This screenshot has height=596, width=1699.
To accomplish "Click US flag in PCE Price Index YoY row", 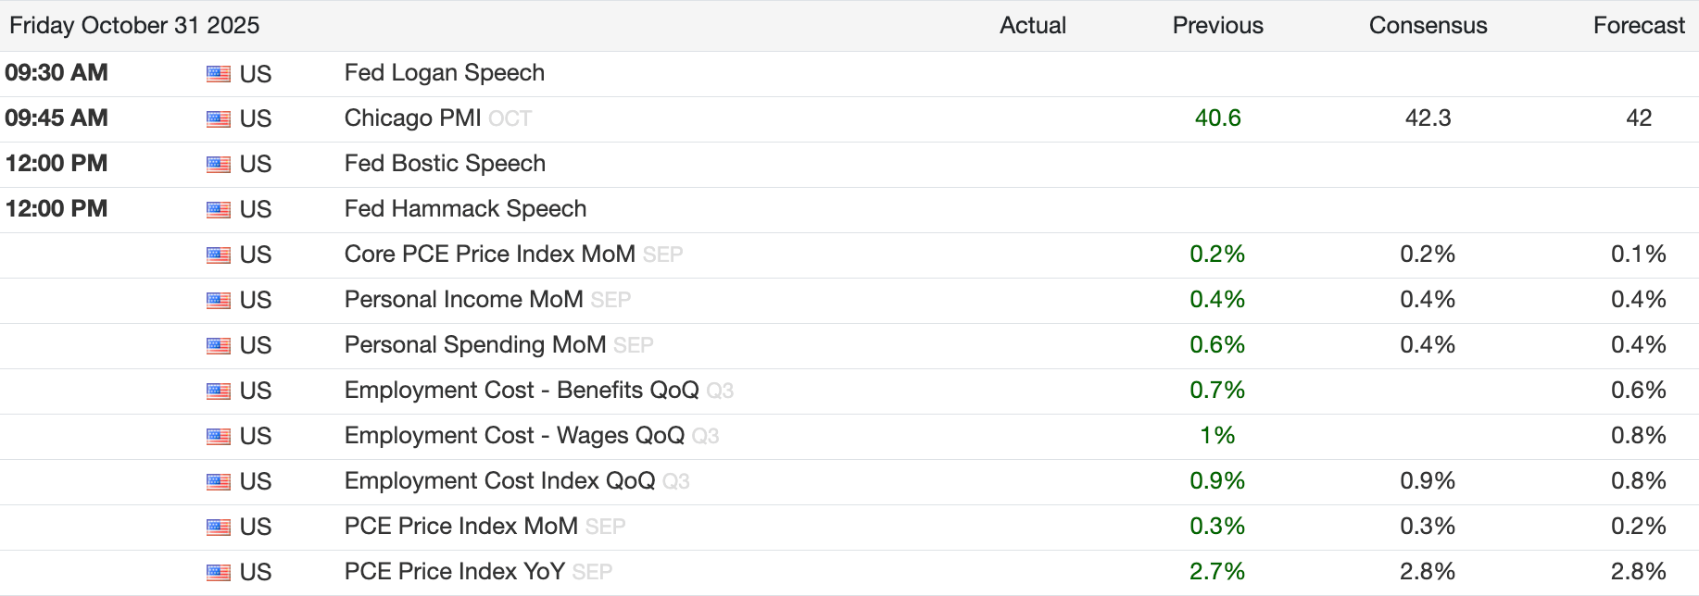I will click(x=219, y=573).
